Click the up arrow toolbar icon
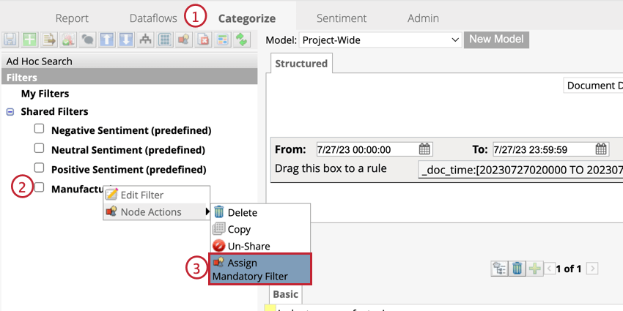The width and height of the screenshot is (623, 311). [107, 40]
